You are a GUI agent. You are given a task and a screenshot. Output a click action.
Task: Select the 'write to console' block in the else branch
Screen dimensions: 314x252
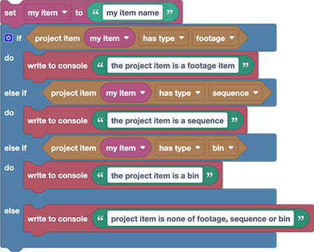pyautogui.click(x=57, y=219)
